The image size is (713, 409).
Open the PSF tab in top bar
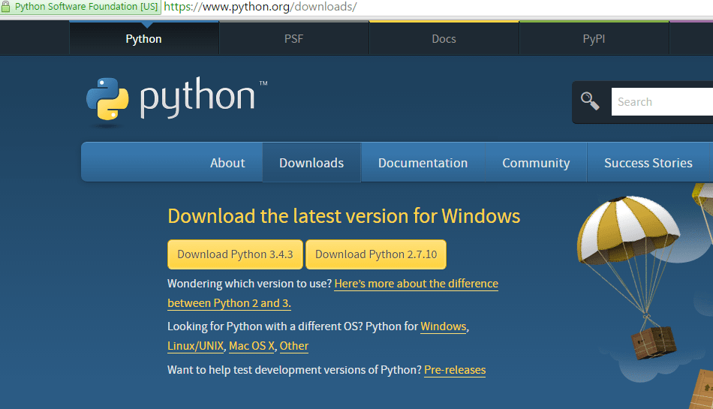click(293, 38)
